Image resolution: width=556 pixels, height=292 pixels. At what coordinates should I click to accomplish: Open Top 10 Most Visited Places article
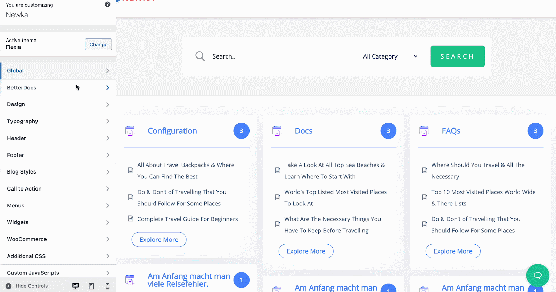coord(483,198)
